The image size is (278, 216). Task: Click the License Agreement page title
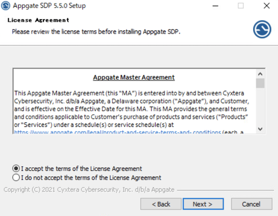click(x=38, y=20)
